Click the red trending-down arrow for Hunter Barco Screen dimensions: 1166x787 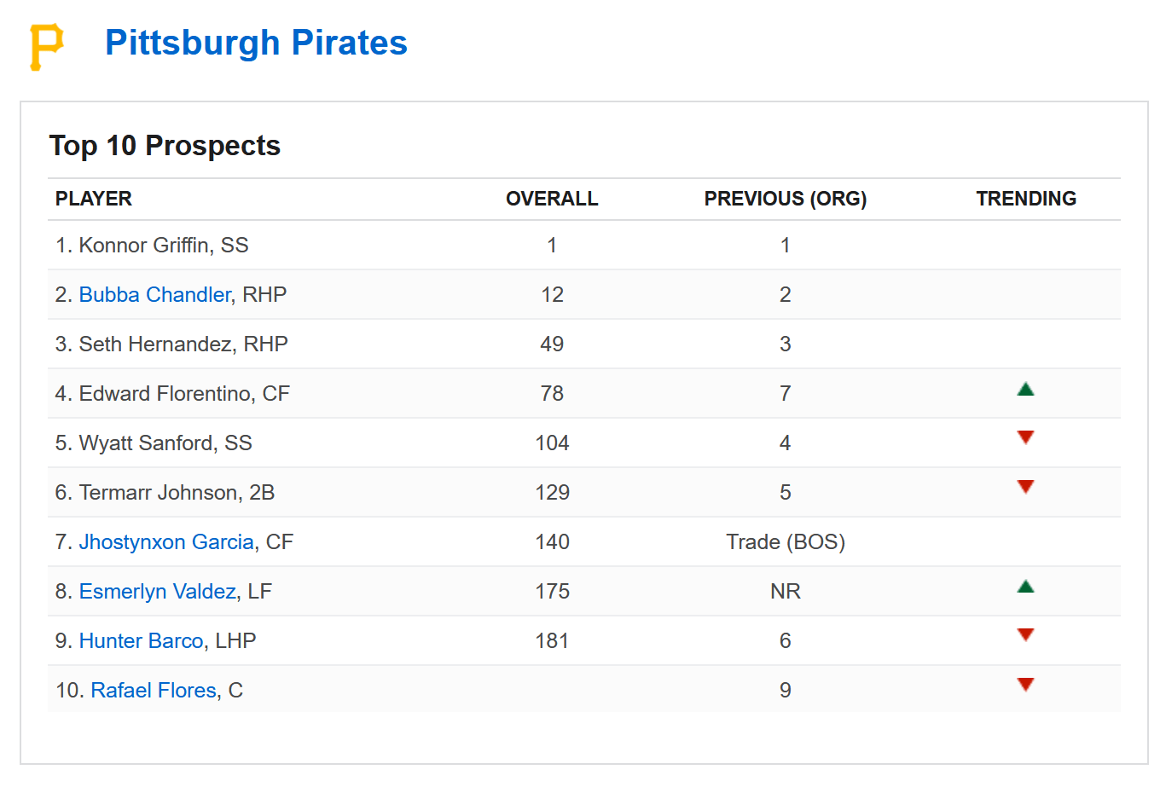pyautogui.click(x=1026, y=635)
